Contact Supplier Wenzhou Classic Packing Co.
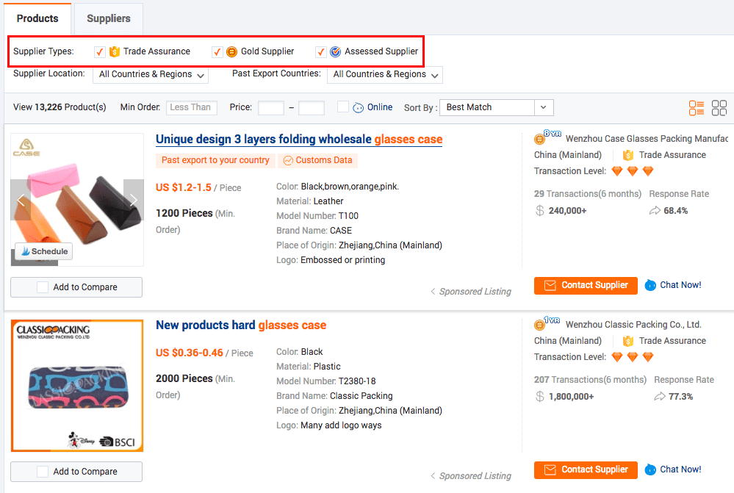 pos(586,470)
